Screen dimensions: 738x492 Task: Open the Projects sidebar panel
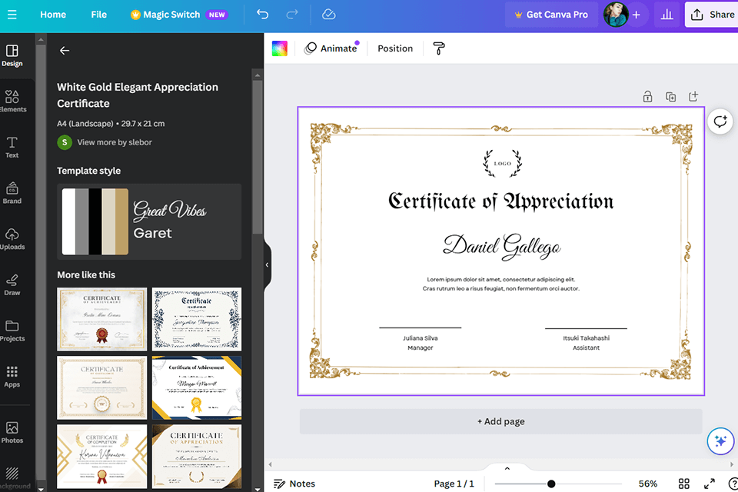click(12, 331)
